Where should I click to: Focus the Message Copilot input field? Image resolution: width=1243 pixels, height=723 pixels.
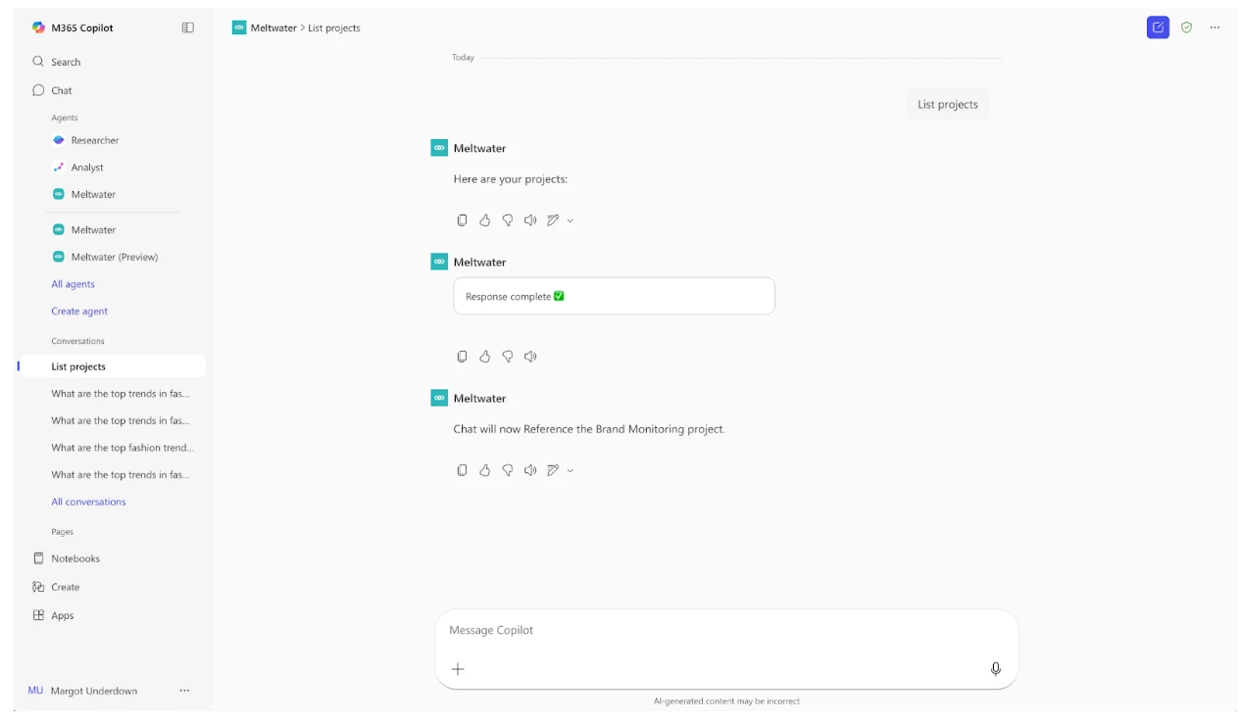point(726,630)
